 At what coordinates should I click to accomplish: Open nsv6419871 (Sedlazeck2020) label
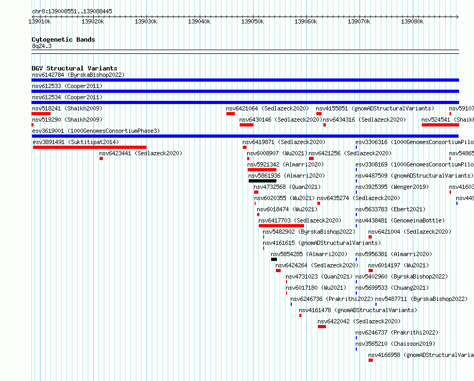coord(284,142)
